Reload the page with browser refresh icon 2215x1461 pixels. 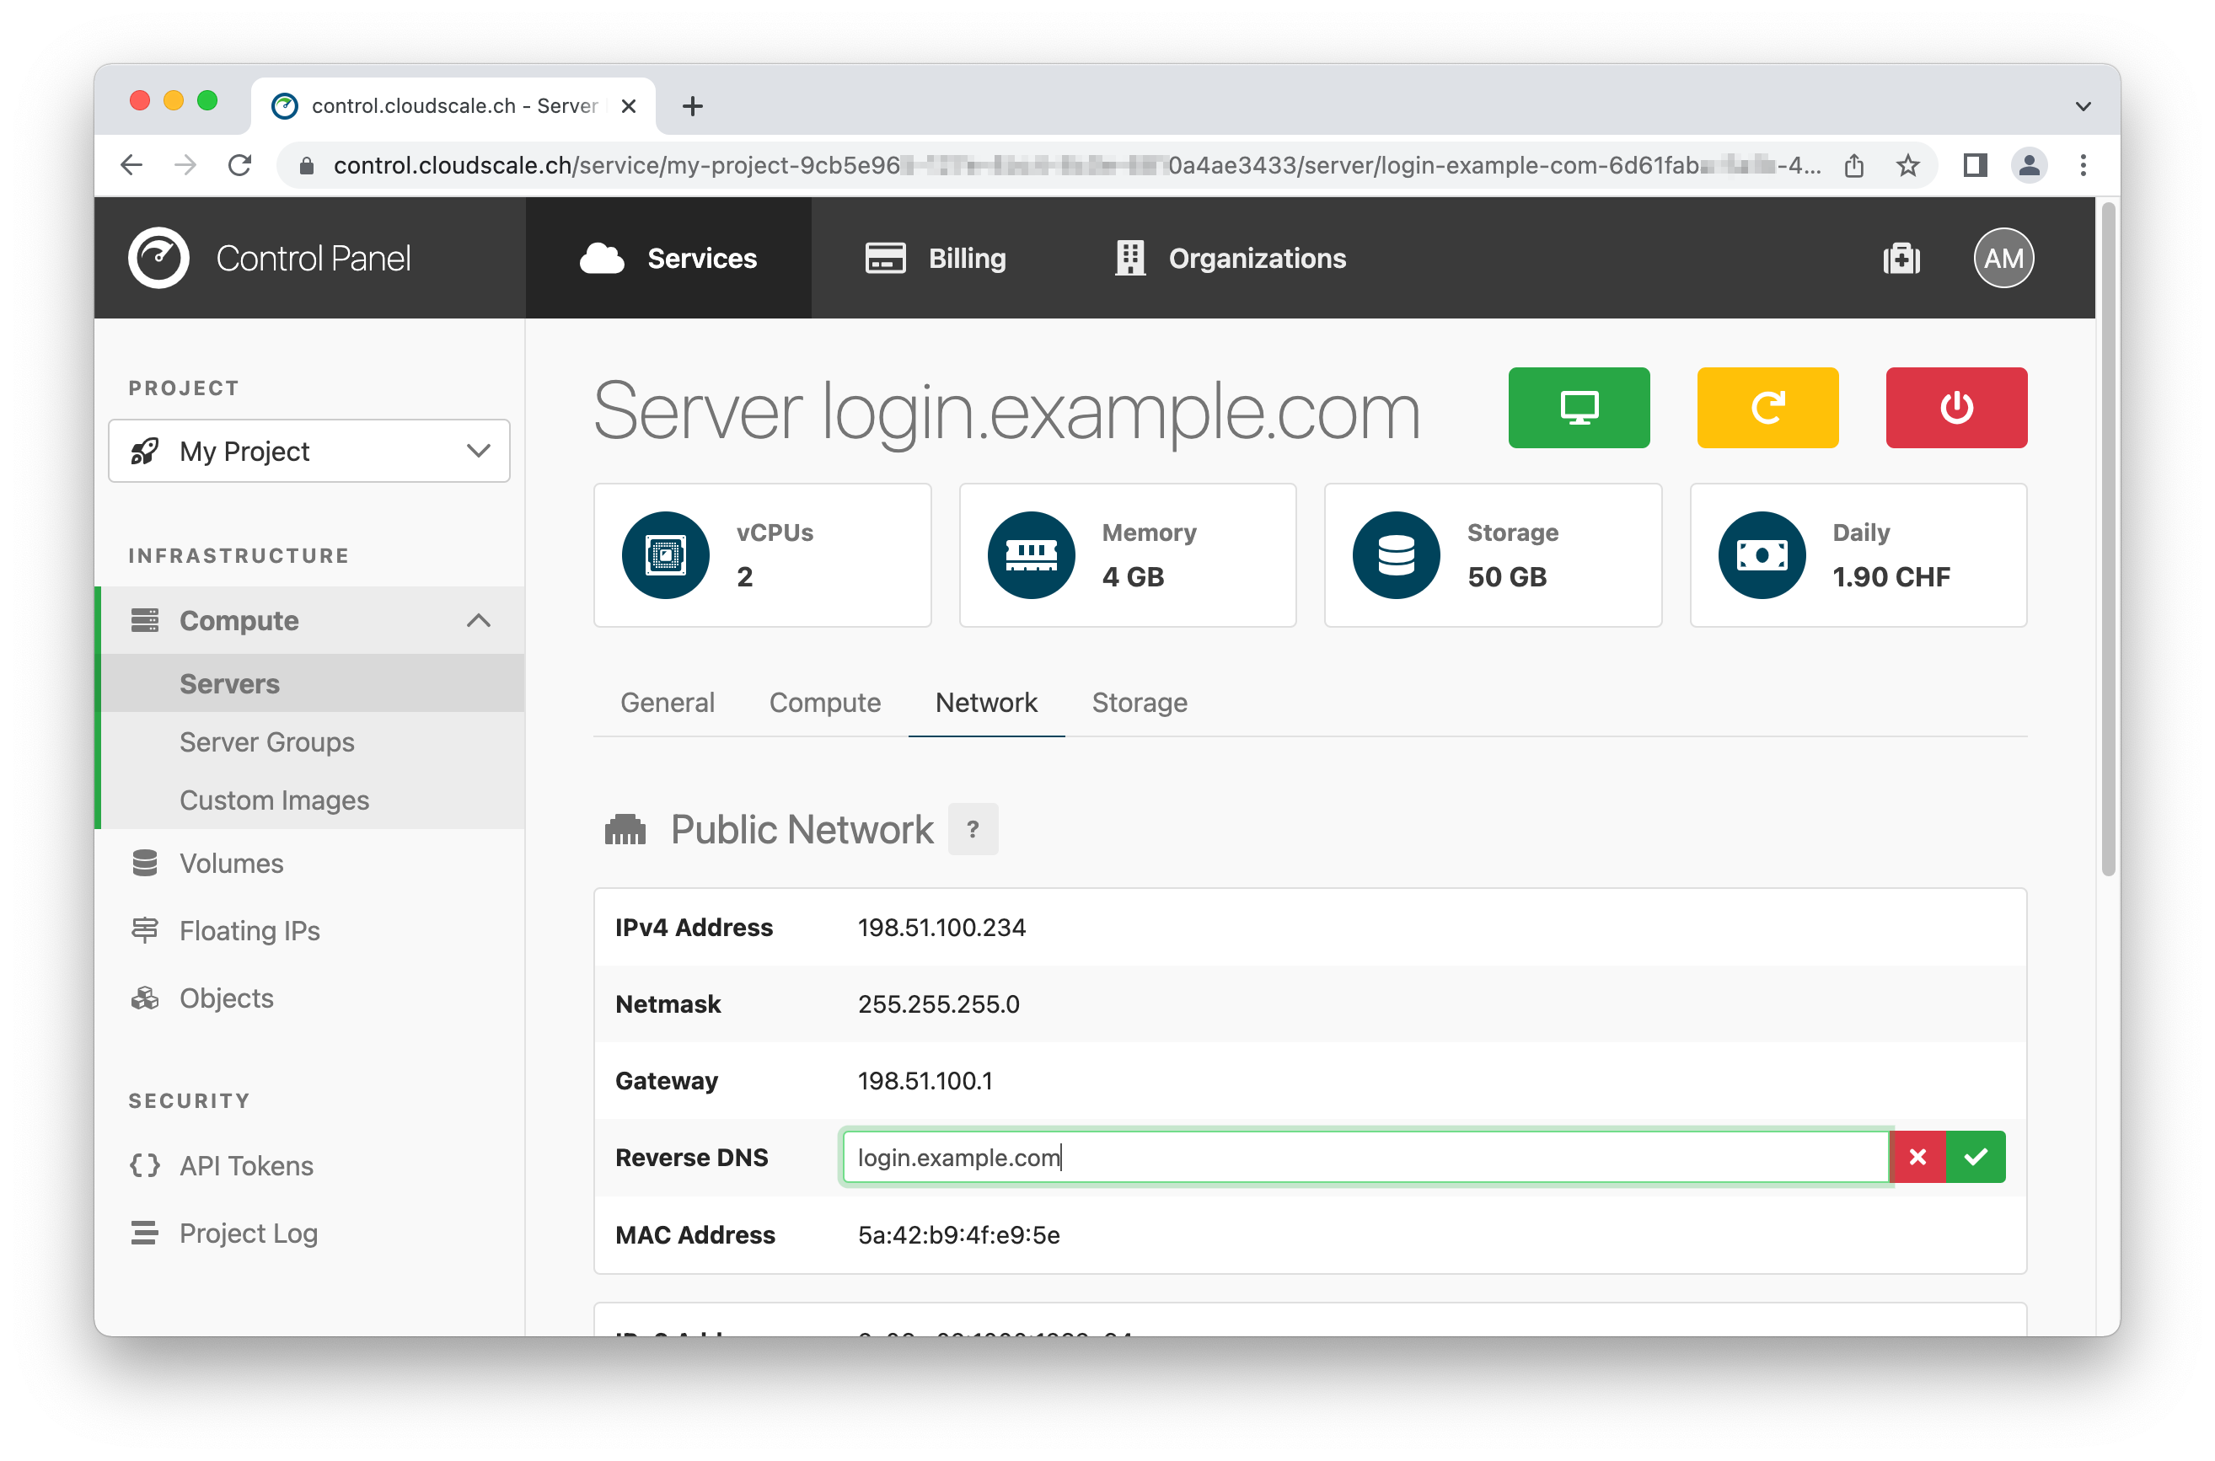coord(240,166)
